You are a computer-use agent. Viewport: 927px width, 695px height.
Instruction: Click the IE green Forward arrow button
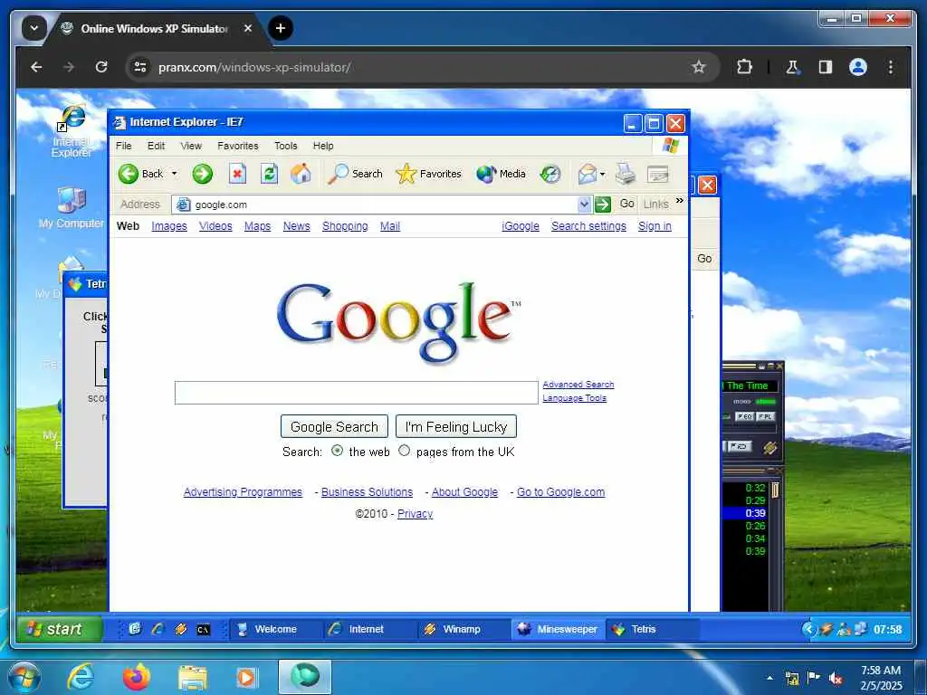click(x=202, y=174)
